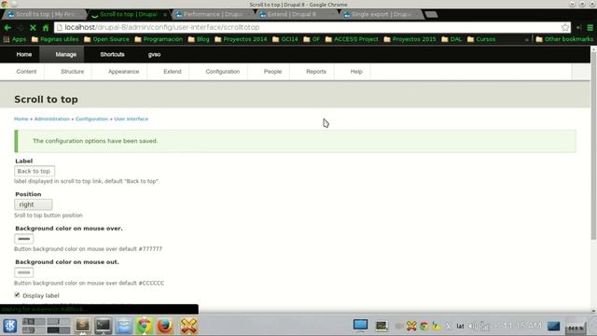Switch to the Single export browser tab
Viewport: 597px width, 336px height.
[x=381, y=15]
